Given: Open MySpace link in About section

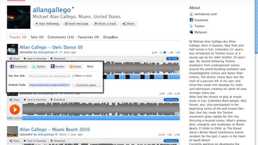Looking at the screenshot, I should (x=201, y=32).
